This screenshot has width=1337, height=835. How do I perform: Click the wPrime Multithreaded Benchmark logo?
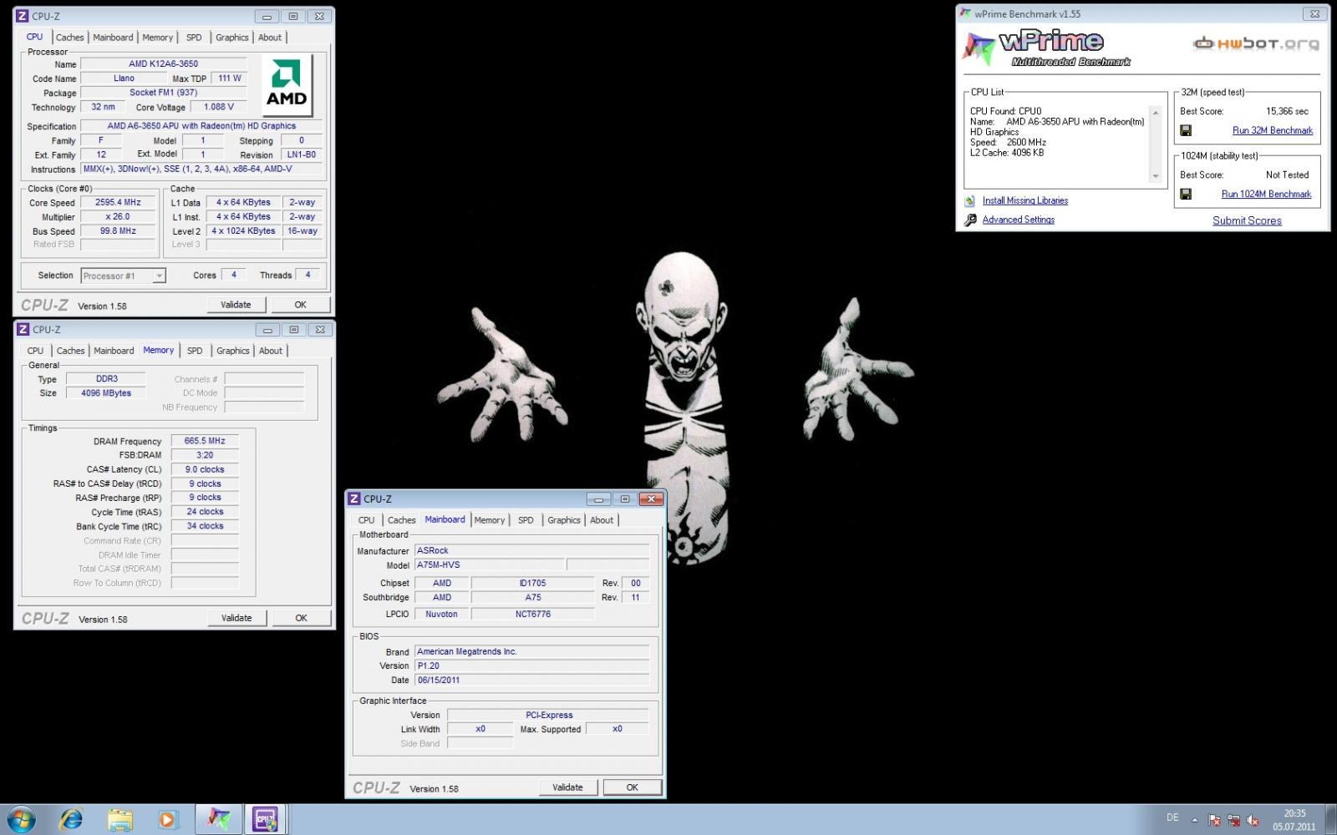point(1046,48)
